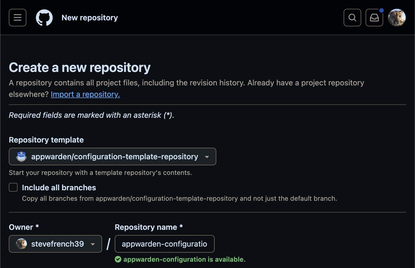Image resolution: width=415 pixels, height=268 pixels.
Task: Select the appwarden/configuration-template-repository label
Action: tap(114, 157)
